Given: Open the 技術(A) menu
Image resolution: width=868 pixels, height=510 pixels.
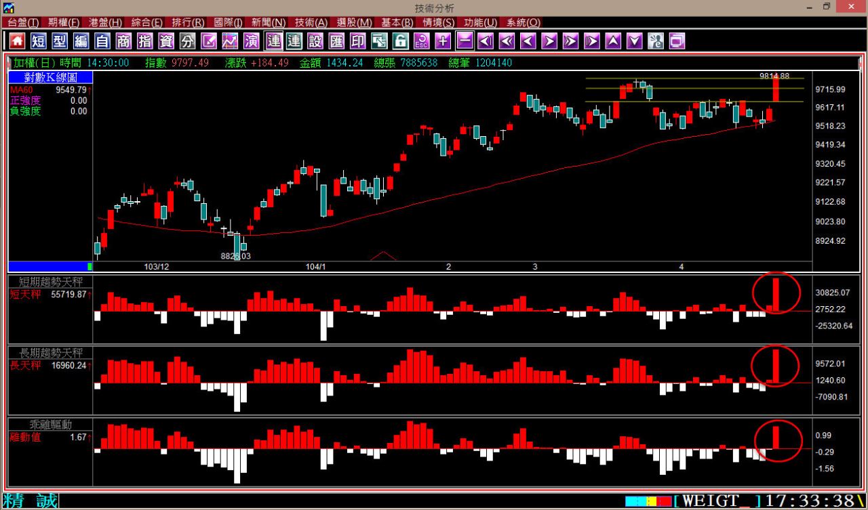Looking at the screenshot, I should click(x=311, y=22).
